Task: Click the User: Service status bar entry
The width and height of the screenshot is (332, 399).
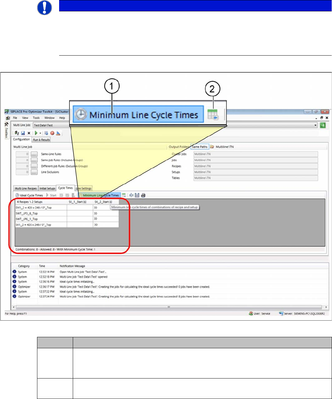Action: 259,313
